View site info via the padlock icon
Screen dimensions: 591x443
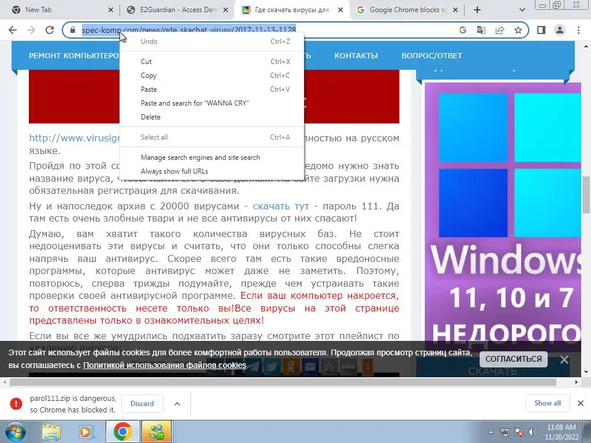click(73, 30)
